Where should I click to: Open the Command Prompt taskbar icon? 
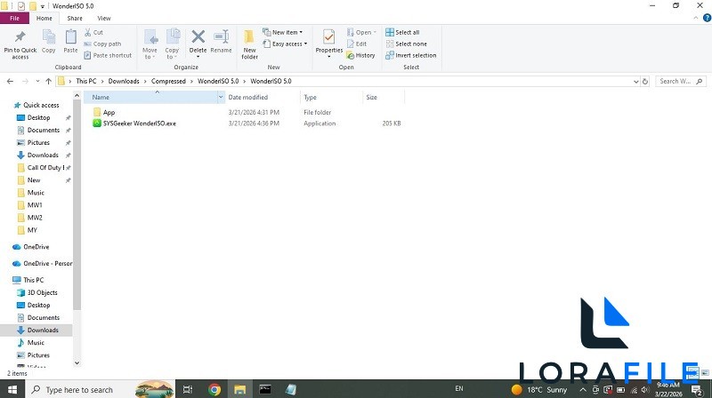265,389
